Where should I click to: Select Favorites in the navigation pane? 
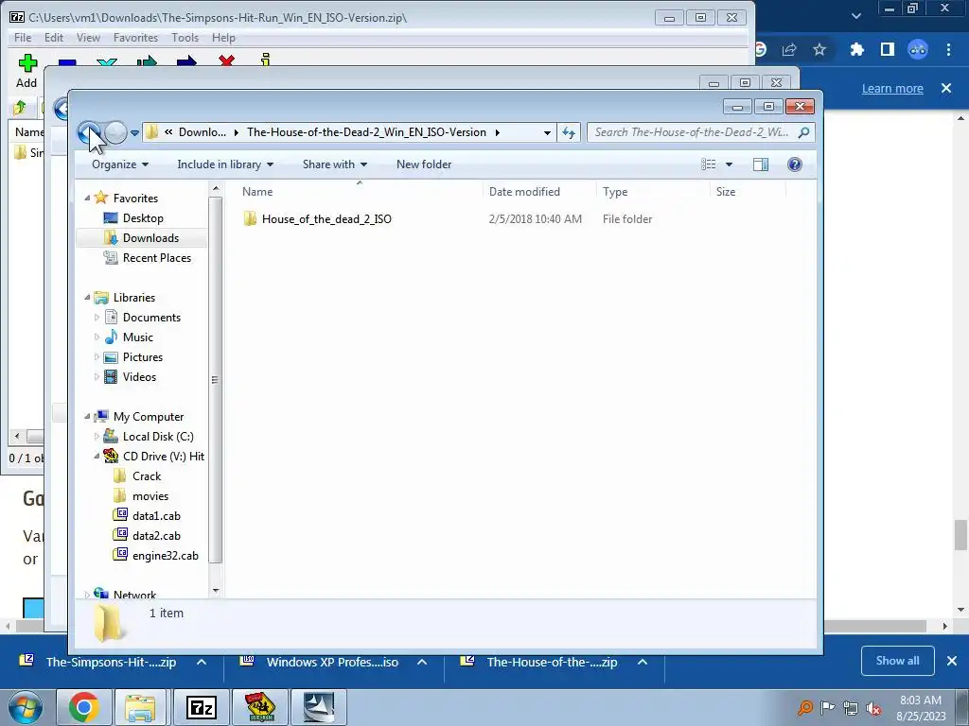pos(135,199)
